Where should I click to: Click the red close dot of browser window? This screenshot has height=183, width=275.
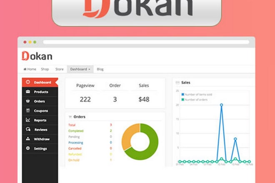[25, 42]
